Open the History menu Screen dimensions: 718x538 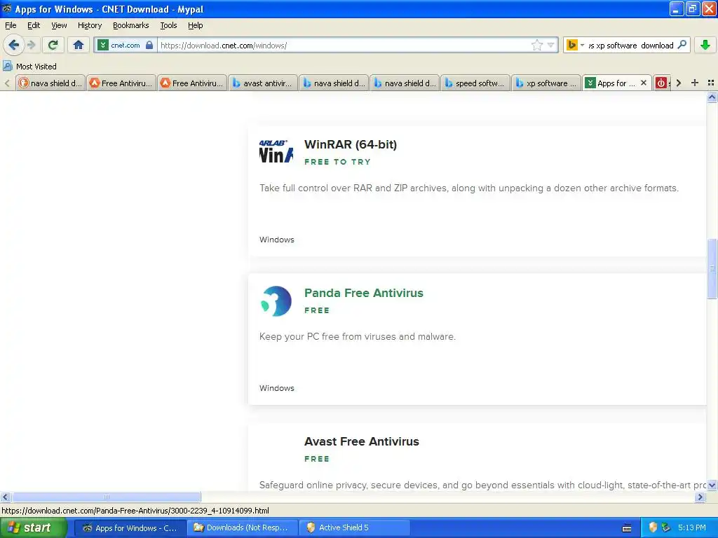pyautogui.click(x=90, y=25)
